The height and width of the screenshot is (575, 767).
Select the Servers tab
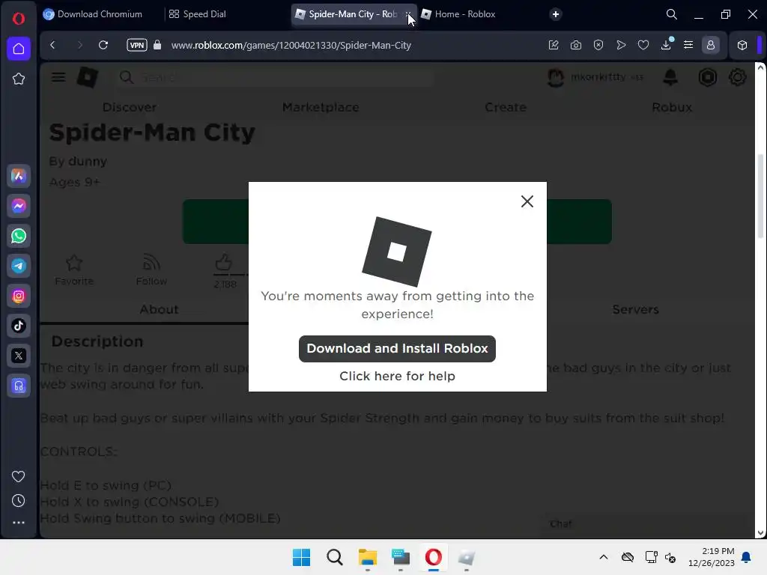coord(635,309)
